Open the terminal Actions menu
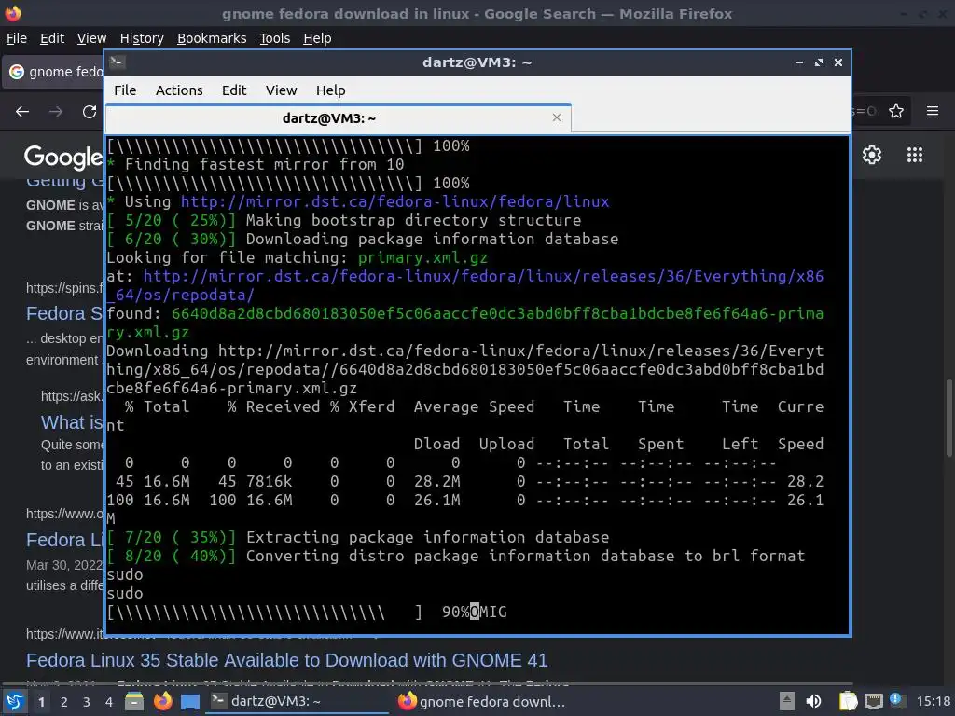Viewport: 955px width, 716px height. tap(179, 90)
